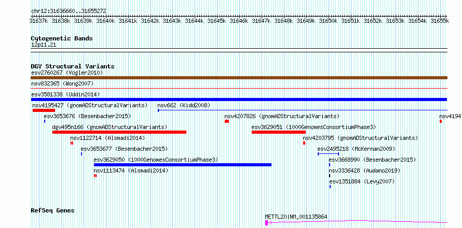462x228 pixels.
Task: Click the 31637k ruler tick label
Action: pyautogui.click(x=39, y=21)
